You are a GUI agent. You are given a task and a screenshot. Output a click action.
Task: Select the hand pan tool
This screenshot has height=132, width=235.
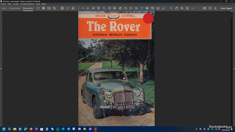(x=177, y=8)
